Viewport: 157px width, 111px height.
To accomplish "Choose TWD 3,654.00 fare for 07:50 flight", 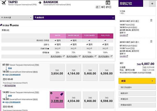I will pyautogui.click(x=57, y=72).
